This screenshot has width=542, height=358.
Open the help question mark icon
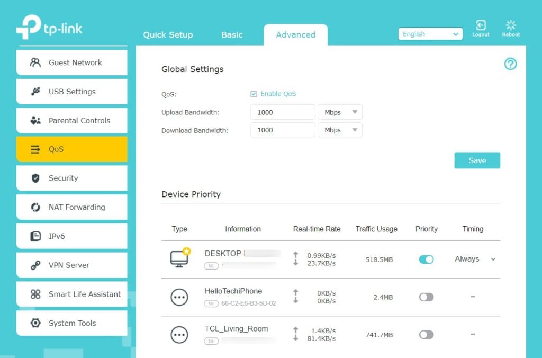(x=510, y=64)
